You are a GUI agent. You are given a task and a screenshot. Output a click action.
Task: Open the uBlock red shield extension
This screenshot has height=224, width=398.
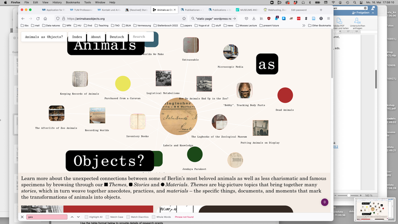[x=269, y=19]
